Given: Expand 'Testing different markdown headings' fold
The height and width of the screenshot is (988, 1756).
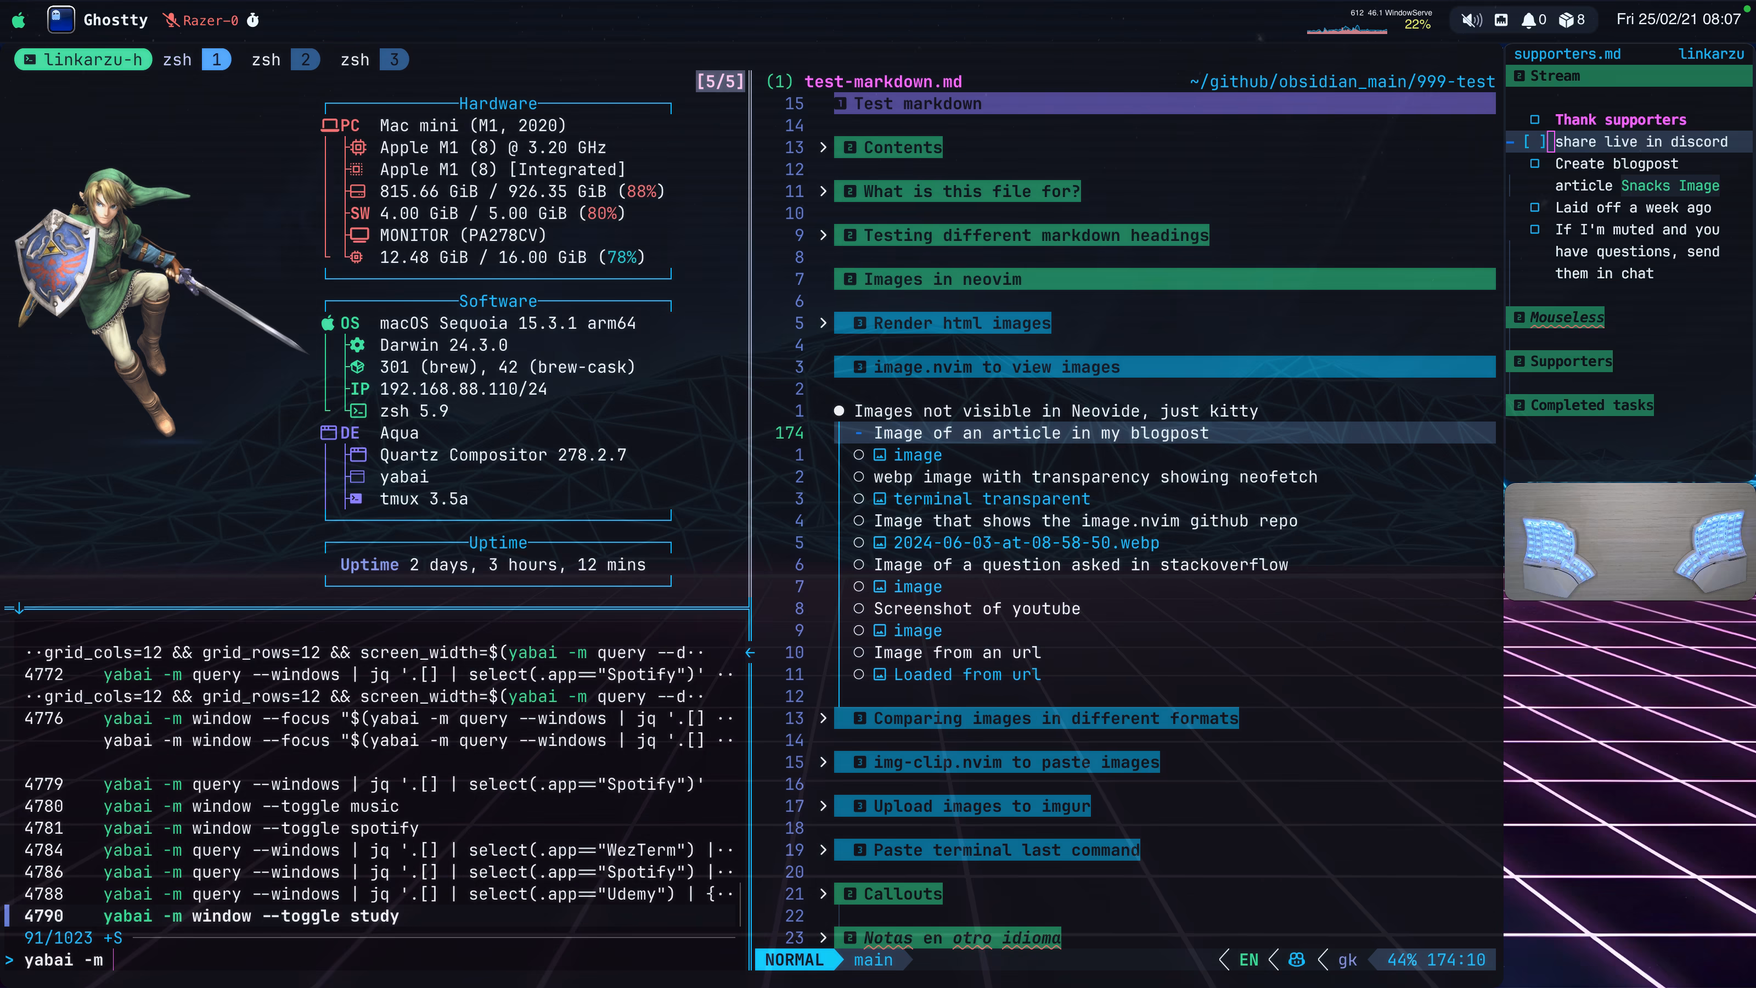Looking at the screenshot, I should [823, 235].
